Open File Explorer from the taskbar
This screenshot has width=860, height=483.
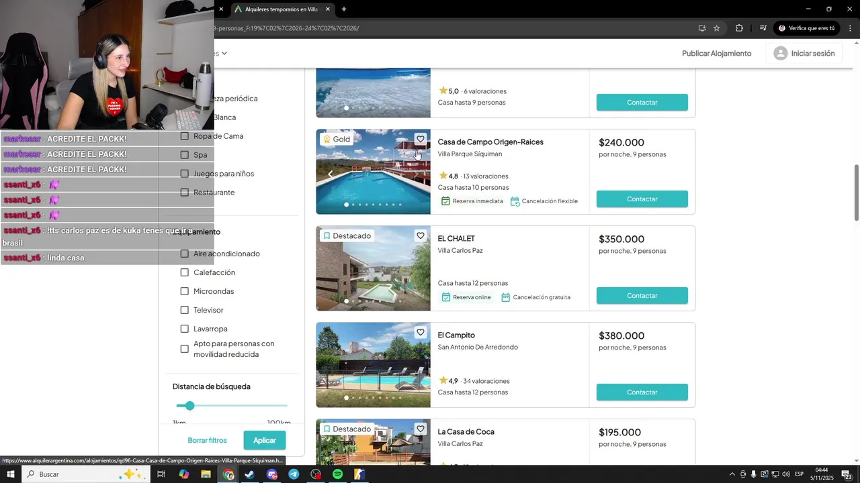[206, 474]
